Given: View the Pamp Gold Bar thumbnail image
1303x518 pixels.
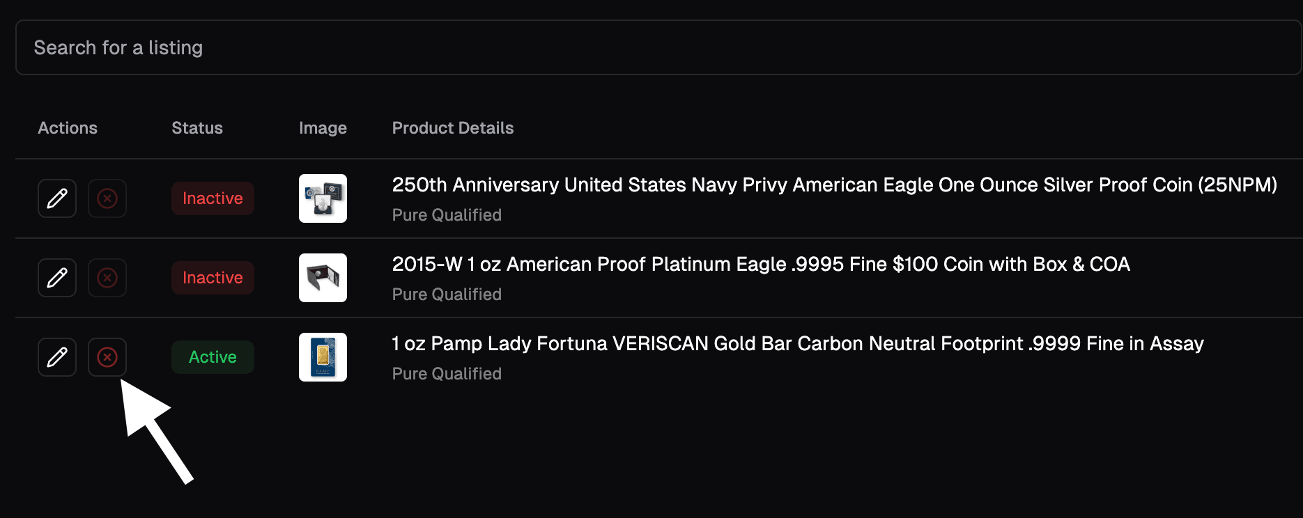Looking at the screenshot, I should (323, 356).
